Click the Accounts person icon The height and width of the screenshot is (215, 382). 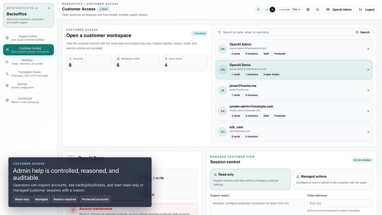[70, 59]
